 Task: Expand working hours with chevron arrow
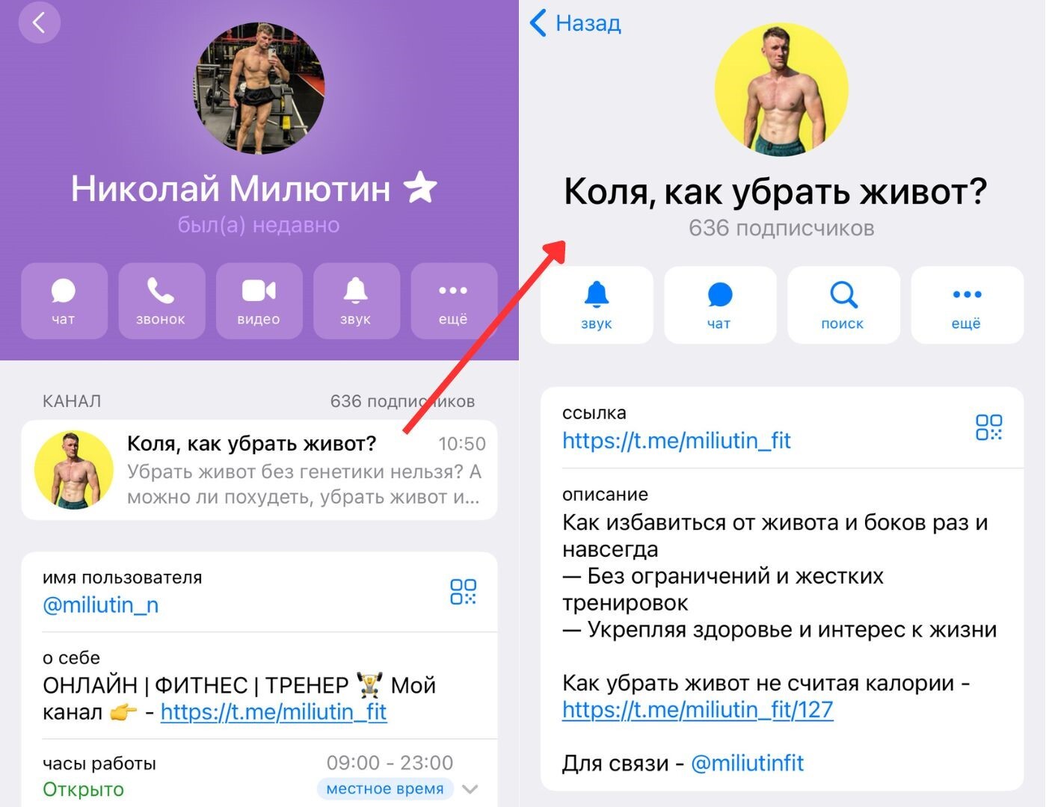click(x=470, y=789)
